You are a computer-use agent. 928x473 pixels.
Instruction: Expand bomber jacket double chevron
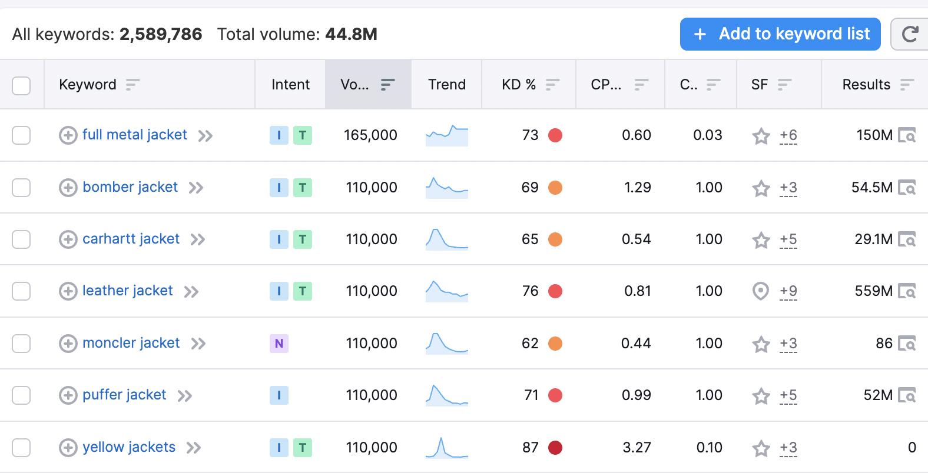196,188
